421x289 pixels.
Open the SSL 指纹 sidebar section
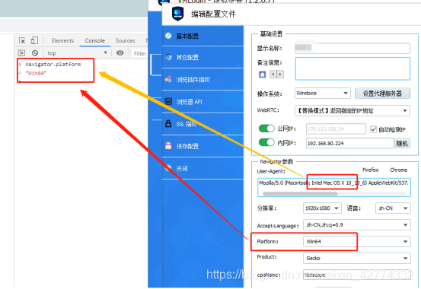coord(203,124)
